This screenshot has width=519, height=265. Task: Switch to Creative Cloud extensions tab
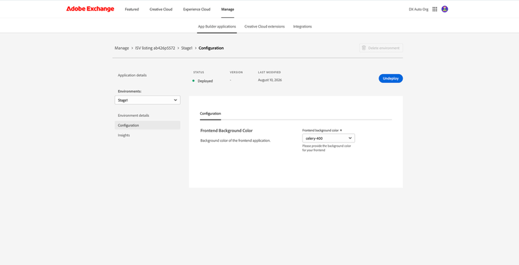264,26
